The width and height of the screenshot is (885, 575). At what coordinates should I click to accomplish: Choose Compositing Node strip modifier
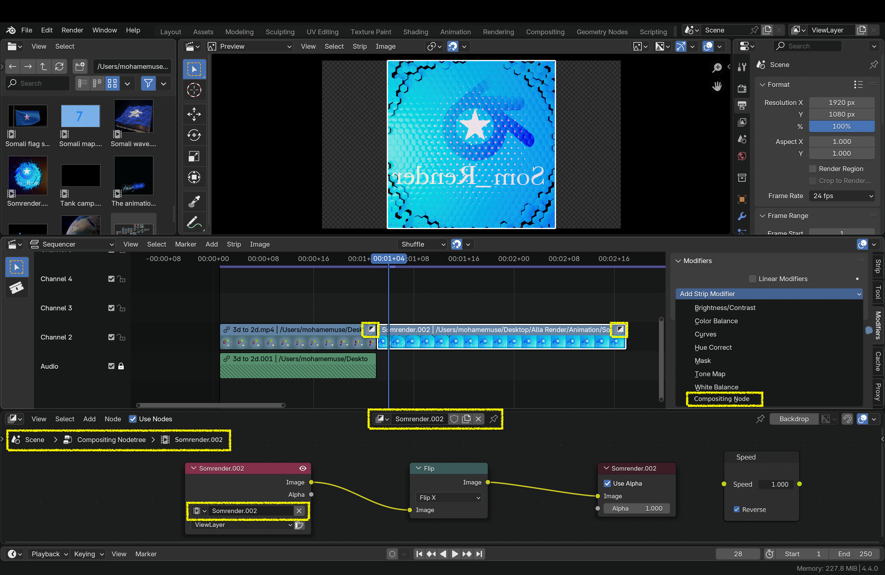tap(721, 399)
